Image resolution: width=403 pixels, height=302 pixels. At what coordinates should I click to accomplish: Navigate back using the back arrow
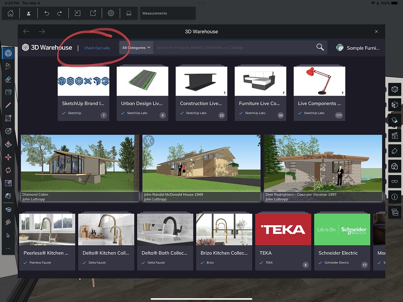coord(26,31)
